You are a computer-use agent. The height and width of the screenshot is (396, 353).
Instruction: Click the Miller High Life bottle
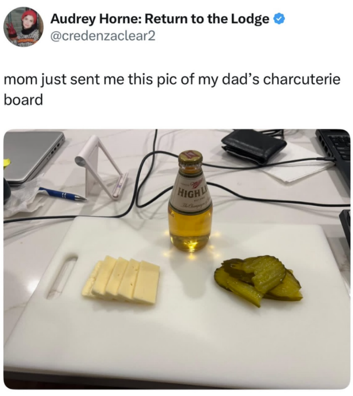[190, 202]
